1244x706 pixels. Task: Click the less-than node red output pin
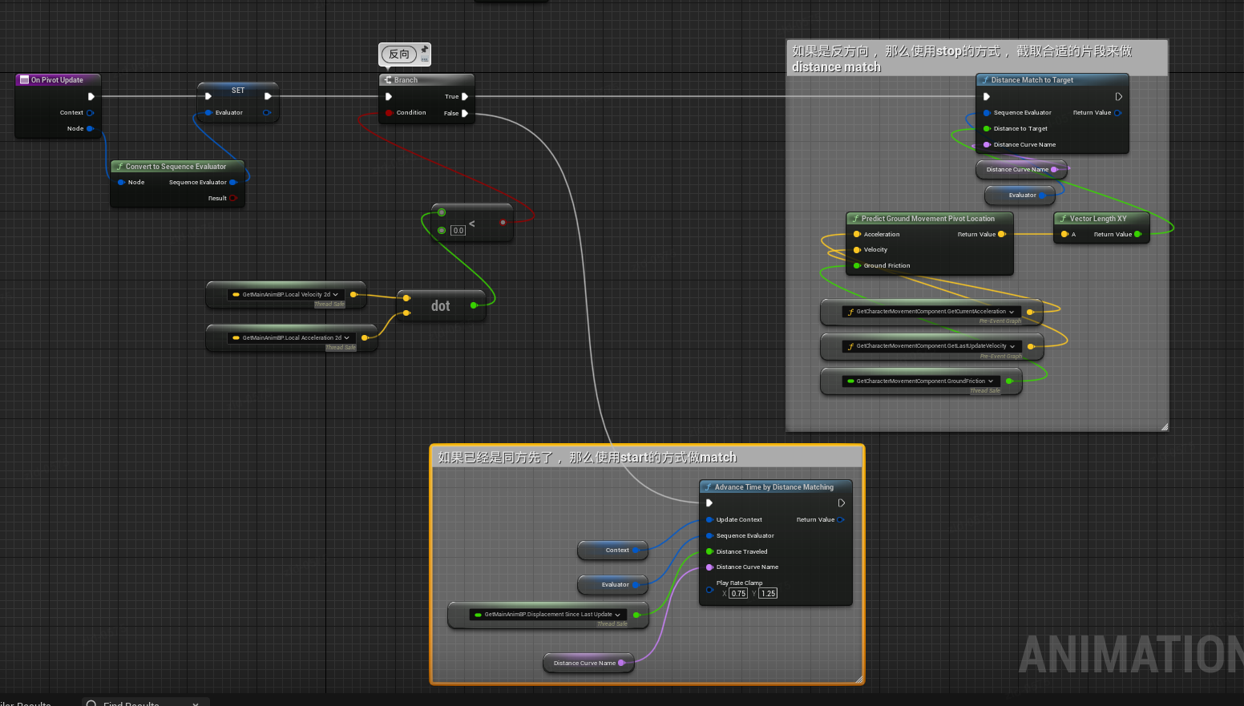coord(503,222)
